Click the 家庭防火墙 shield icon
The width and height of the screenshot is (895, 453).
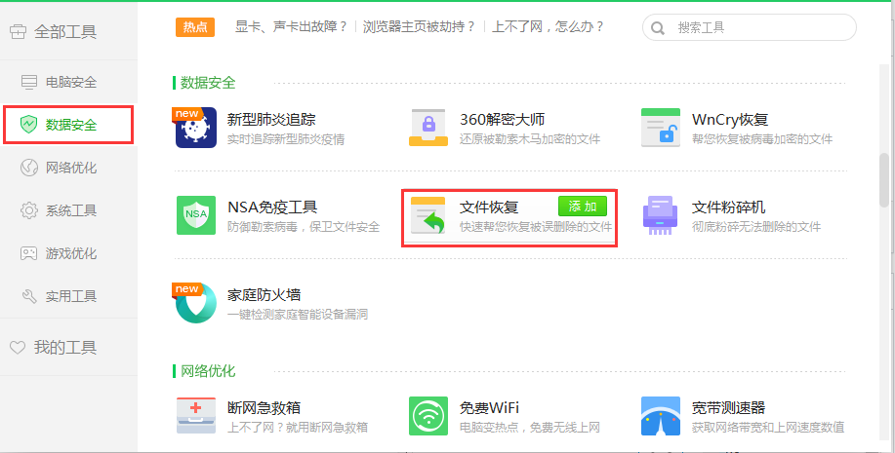(196, 303)
